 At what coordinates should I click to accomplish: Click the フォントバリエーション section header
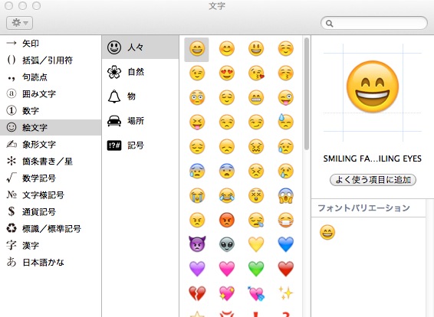[x=368, y=208]
